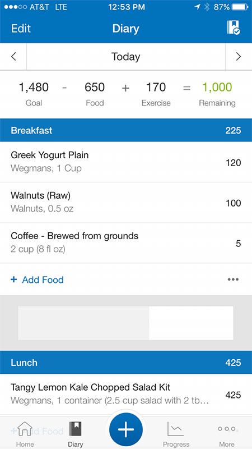The image size is (252, 449).
Task: Add Food to Breakfast
Action: click(37, 280)
